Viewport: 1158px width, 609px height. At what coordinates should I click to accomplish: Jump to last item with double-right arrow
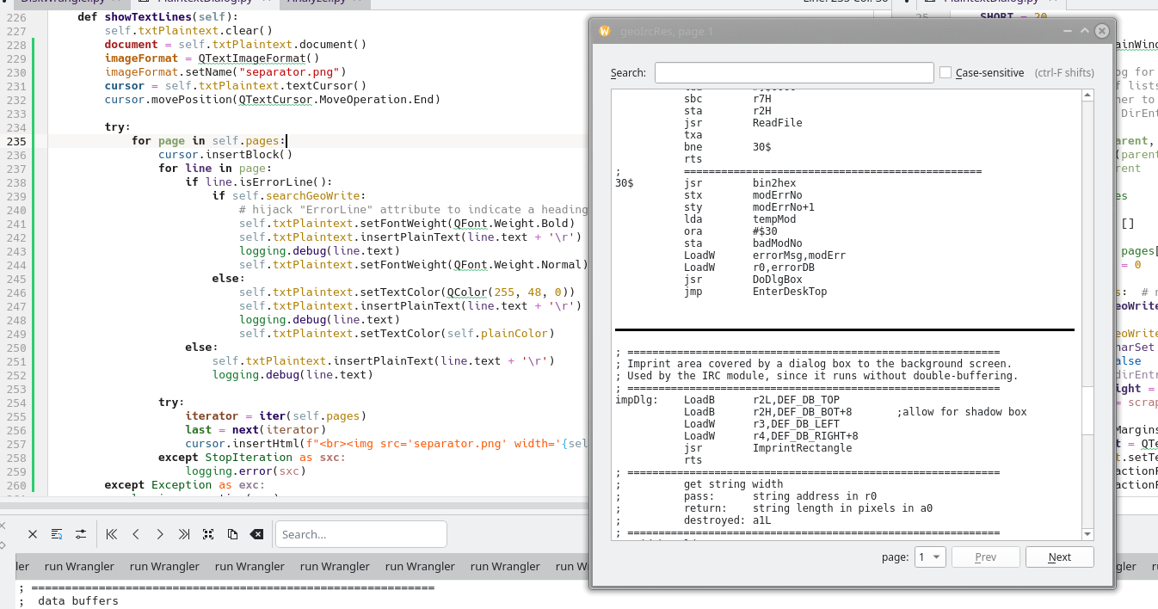pyautogui.click(x=184, y=534)
